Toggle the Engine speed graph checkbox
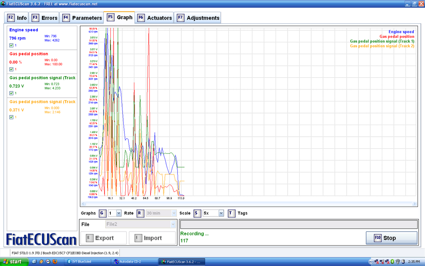The height and width of the screenshot is (266, 425). pos(11,45)
